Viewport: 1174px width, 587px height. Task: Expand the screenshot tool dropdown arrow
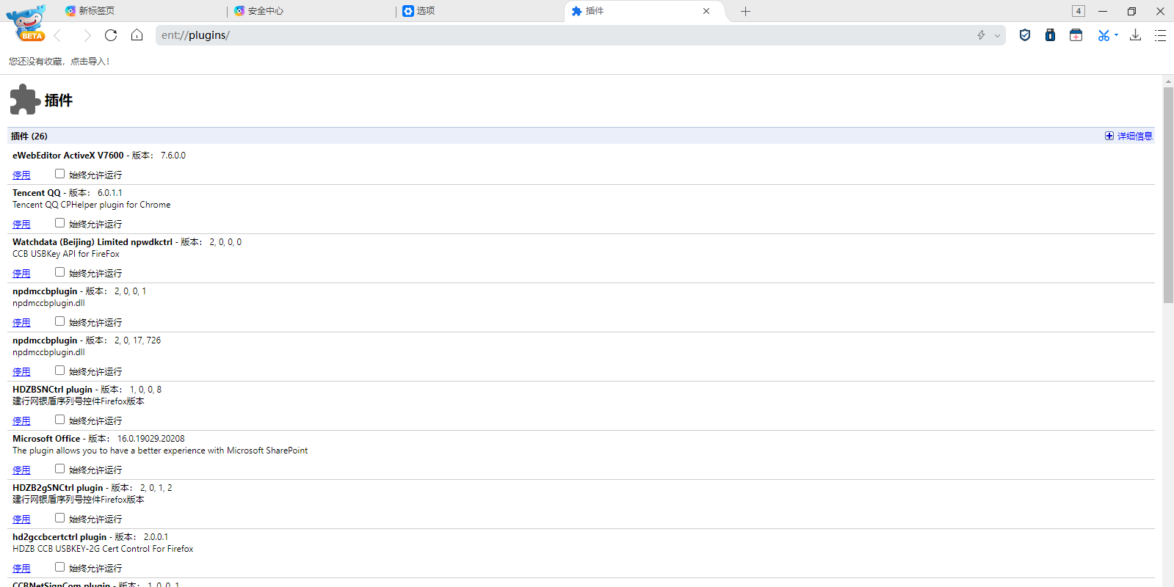pyautogui.click(x=1116, y=35)
